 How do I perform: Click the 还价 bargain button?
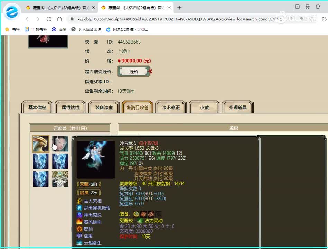pos(134,71)
